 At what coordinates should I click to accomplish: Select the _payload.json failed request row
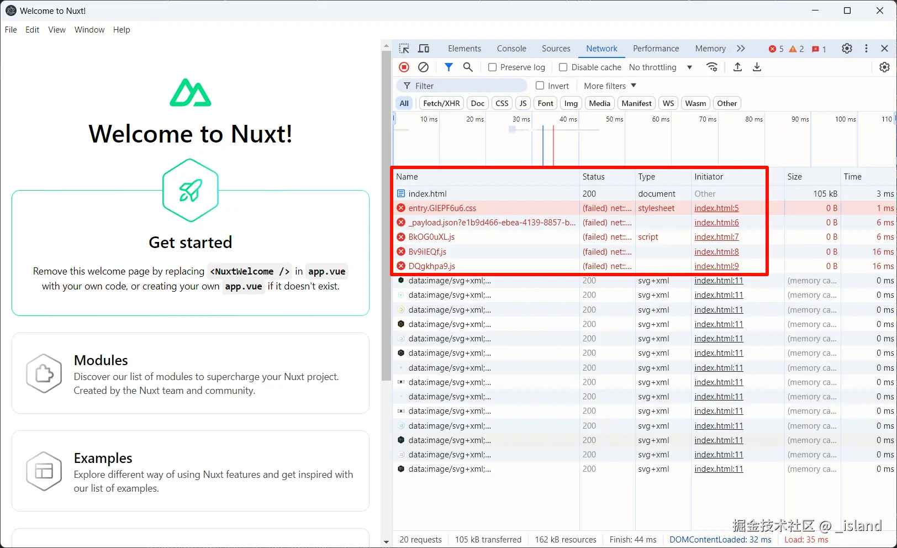pyautogui.click(x=645, y=223)
